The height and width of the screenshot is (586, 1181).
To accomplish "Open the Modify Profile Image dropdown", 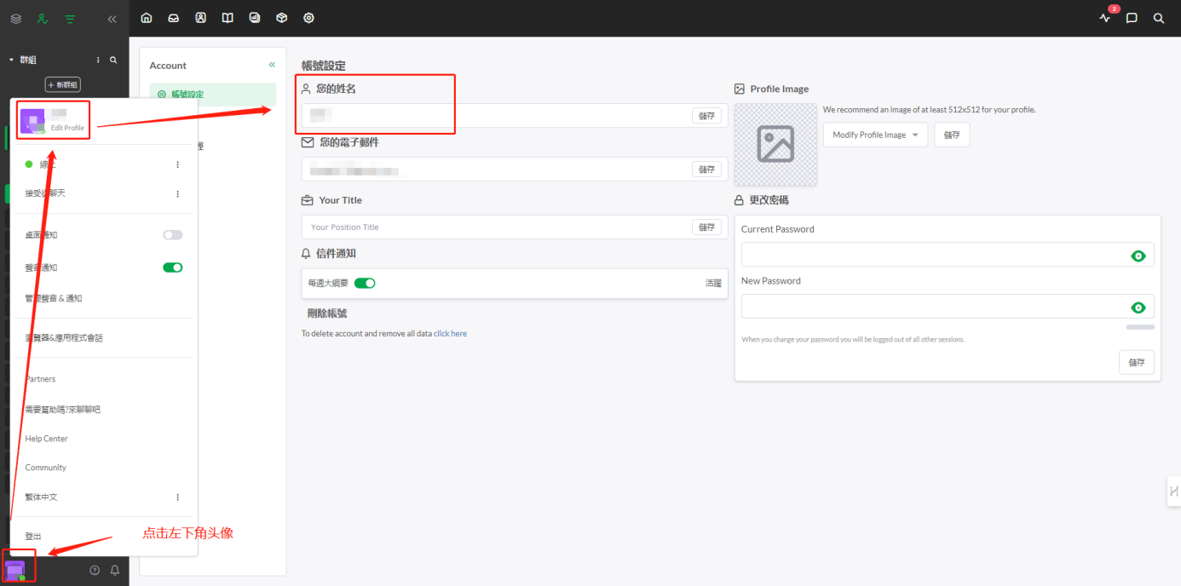I will point(875,135).
